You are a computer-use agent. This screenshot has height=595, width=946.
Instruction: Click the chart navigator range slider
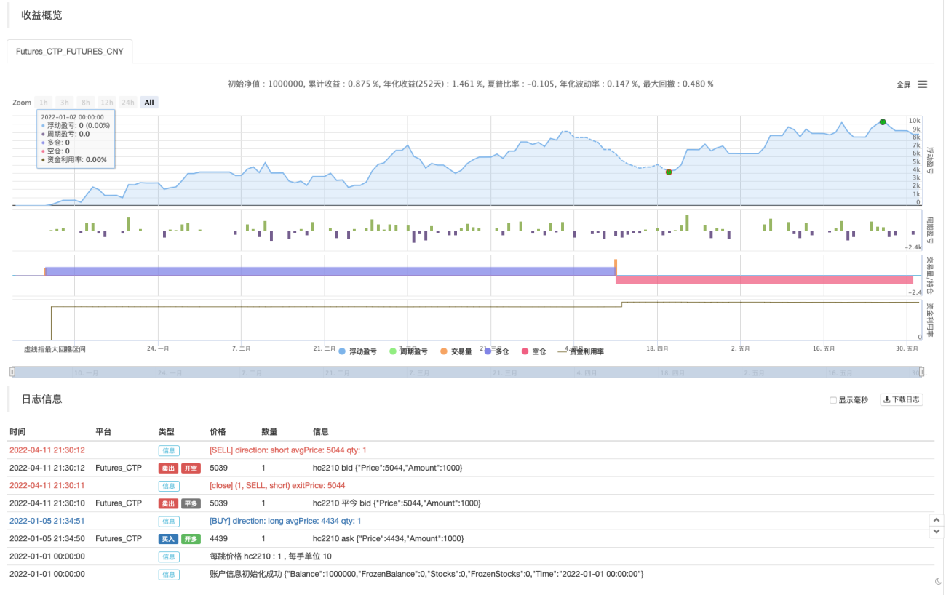(x=466, y=372)
